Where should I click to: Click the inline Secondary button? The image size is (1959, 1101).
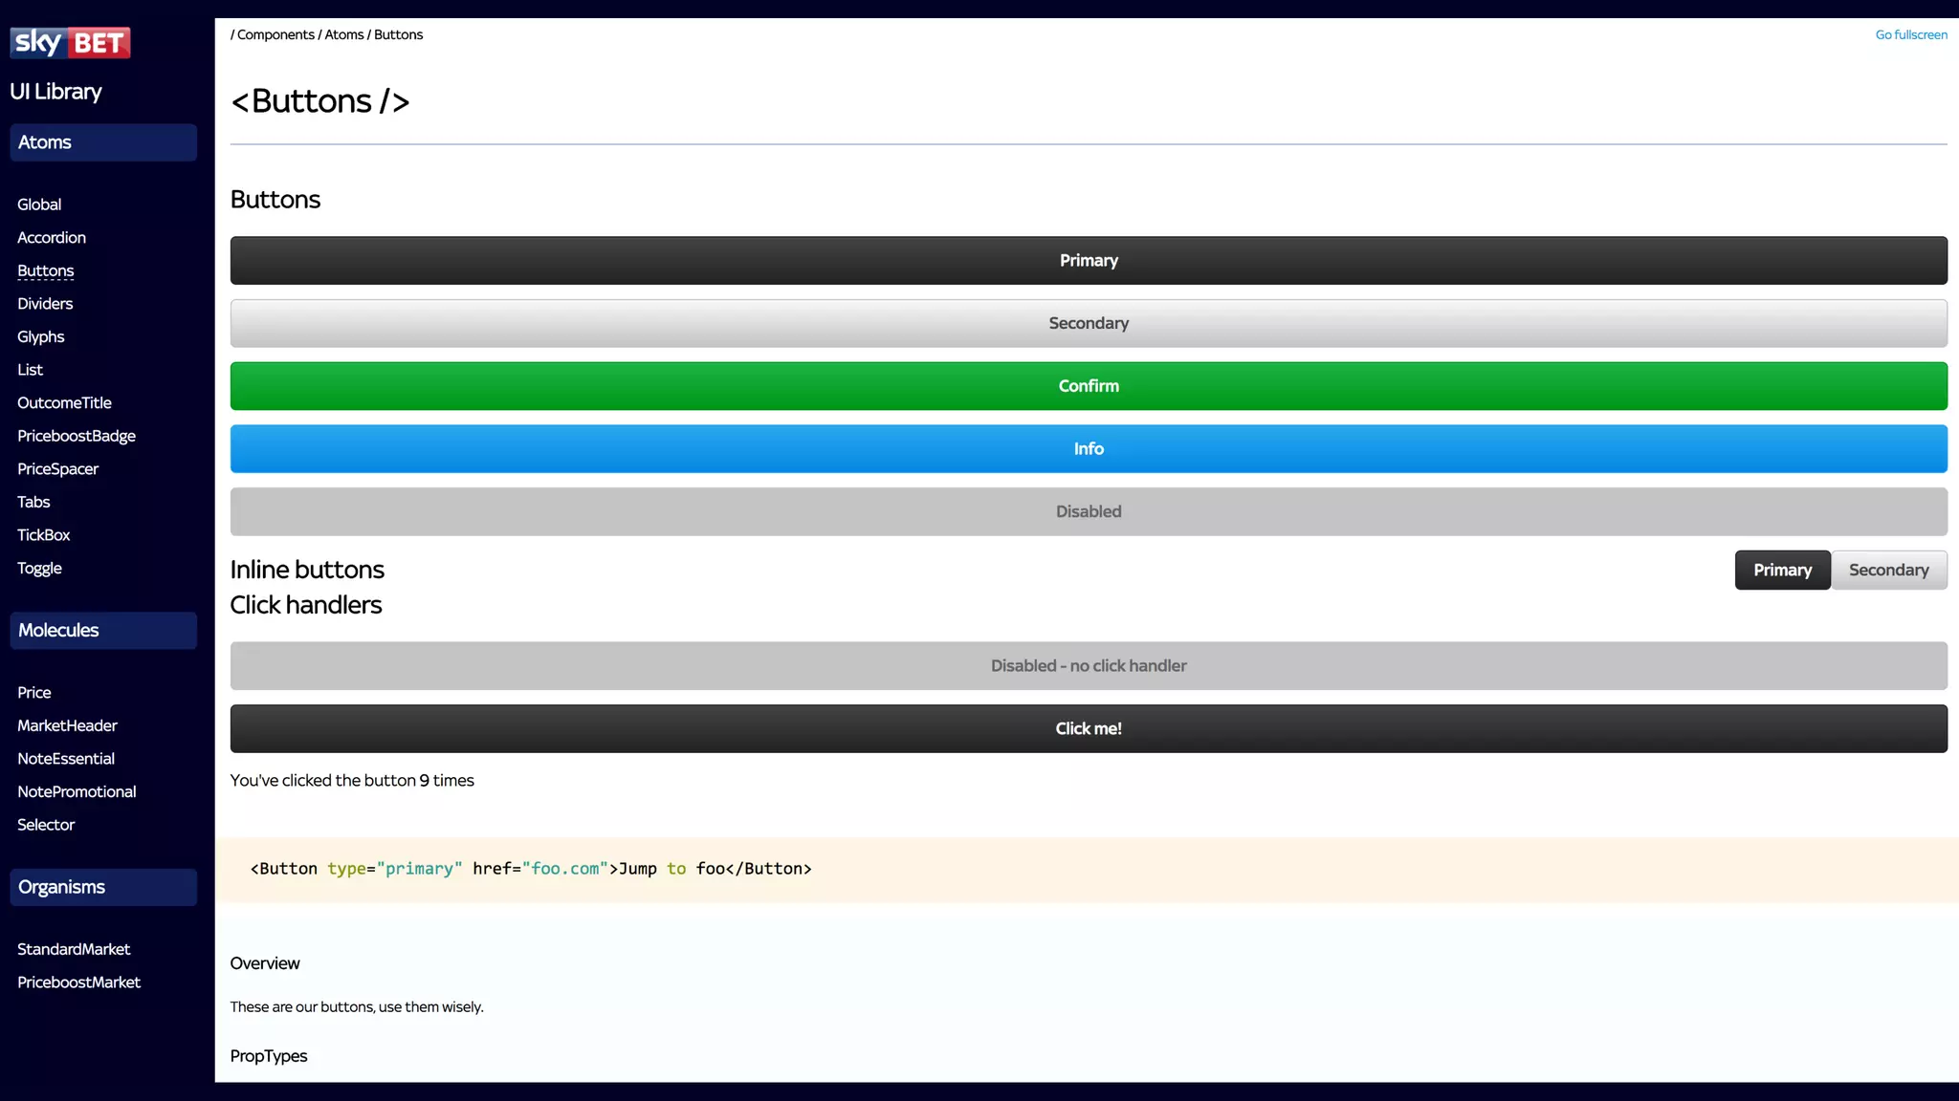pos(1888,571)
